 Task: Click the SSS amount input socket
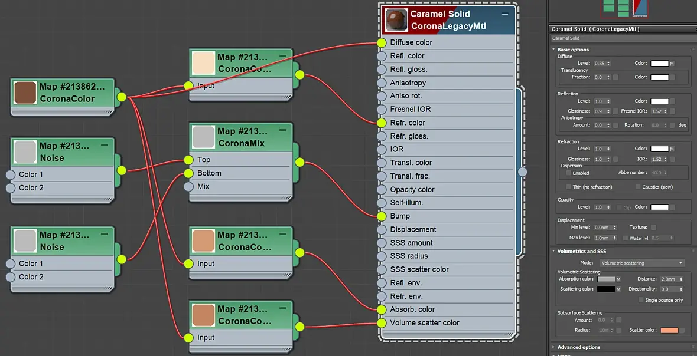[x=382, y=243]
